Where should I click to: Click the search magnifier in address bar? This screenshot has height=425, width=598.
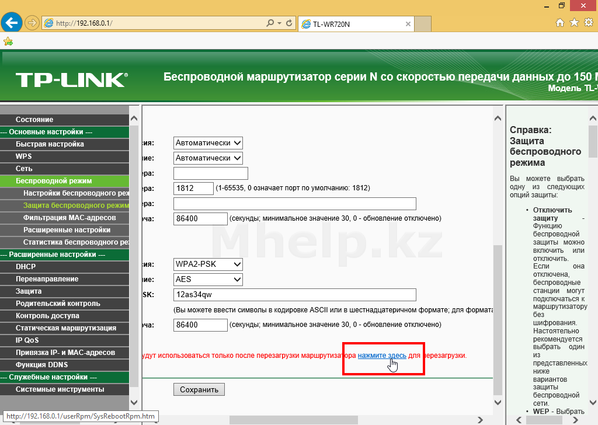[270, 23]
